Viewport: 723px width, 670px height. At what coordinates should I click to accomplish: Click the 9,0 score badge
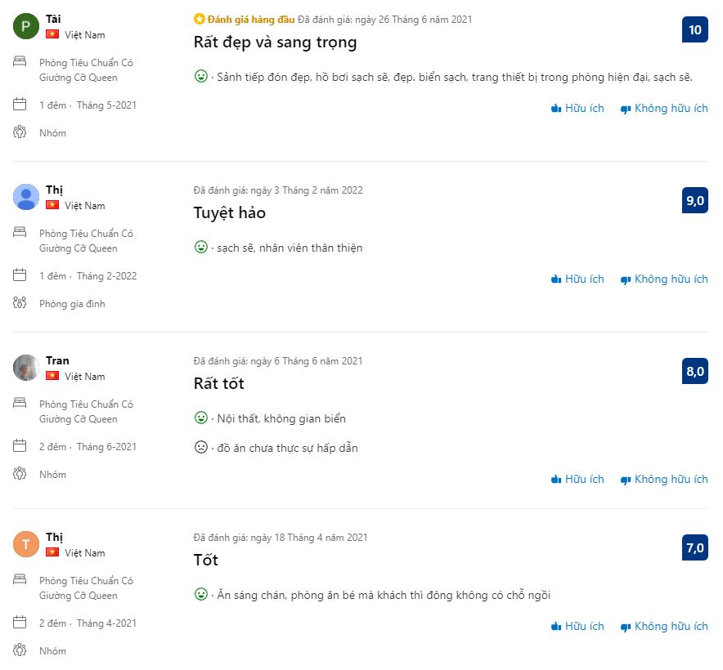tap(694, 201)
